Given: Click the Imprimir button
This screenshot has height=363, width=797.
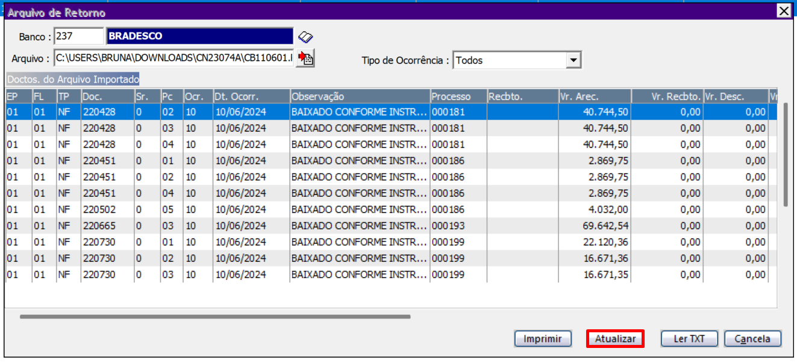Looking at the screenshot, I should 543,339.
